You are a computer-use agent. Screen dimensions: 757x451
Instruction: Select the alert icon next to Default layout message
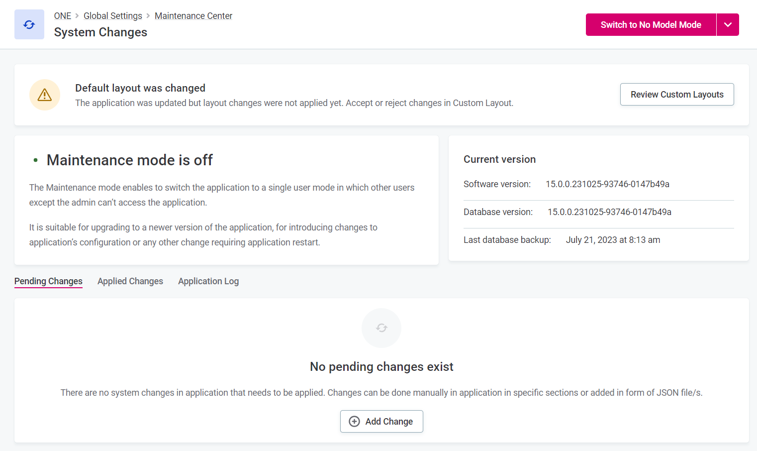45,95
